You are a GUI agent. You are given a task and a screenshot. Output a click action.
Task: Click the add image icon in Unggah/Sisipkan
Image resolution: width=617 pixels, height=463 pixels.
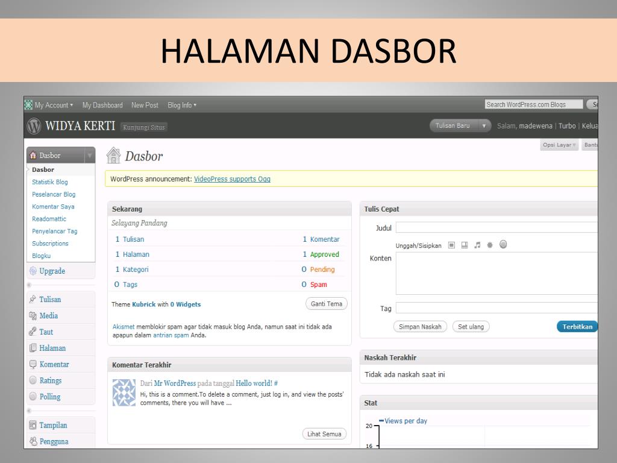pyautogui.click(x=452, y=245)
